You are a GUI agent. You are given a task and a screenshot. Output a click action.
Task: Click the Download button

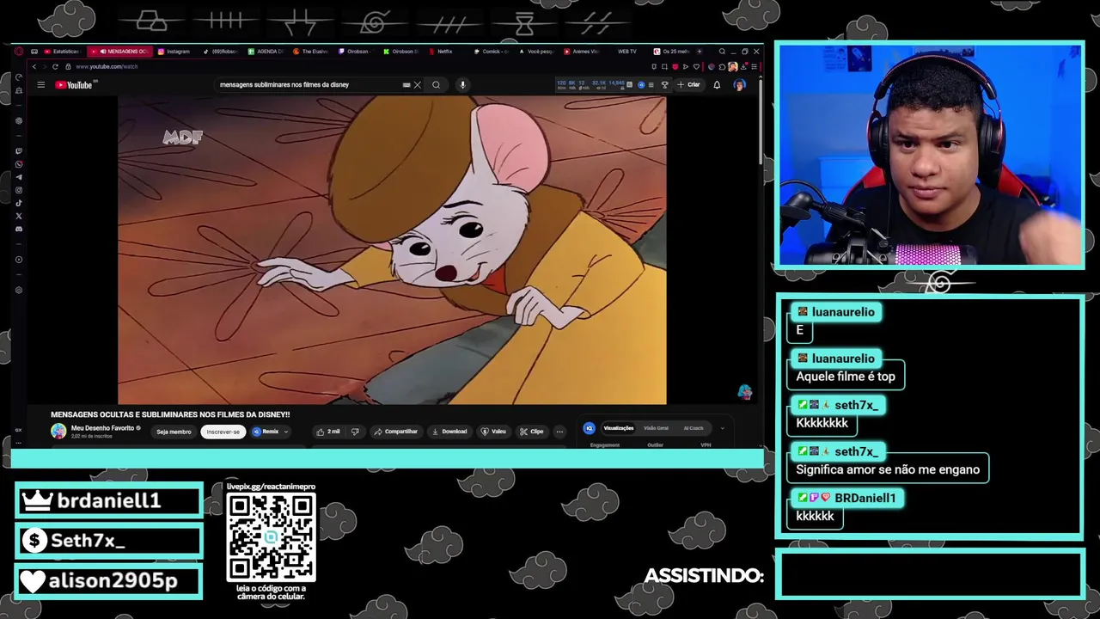(x=449, y=432)
